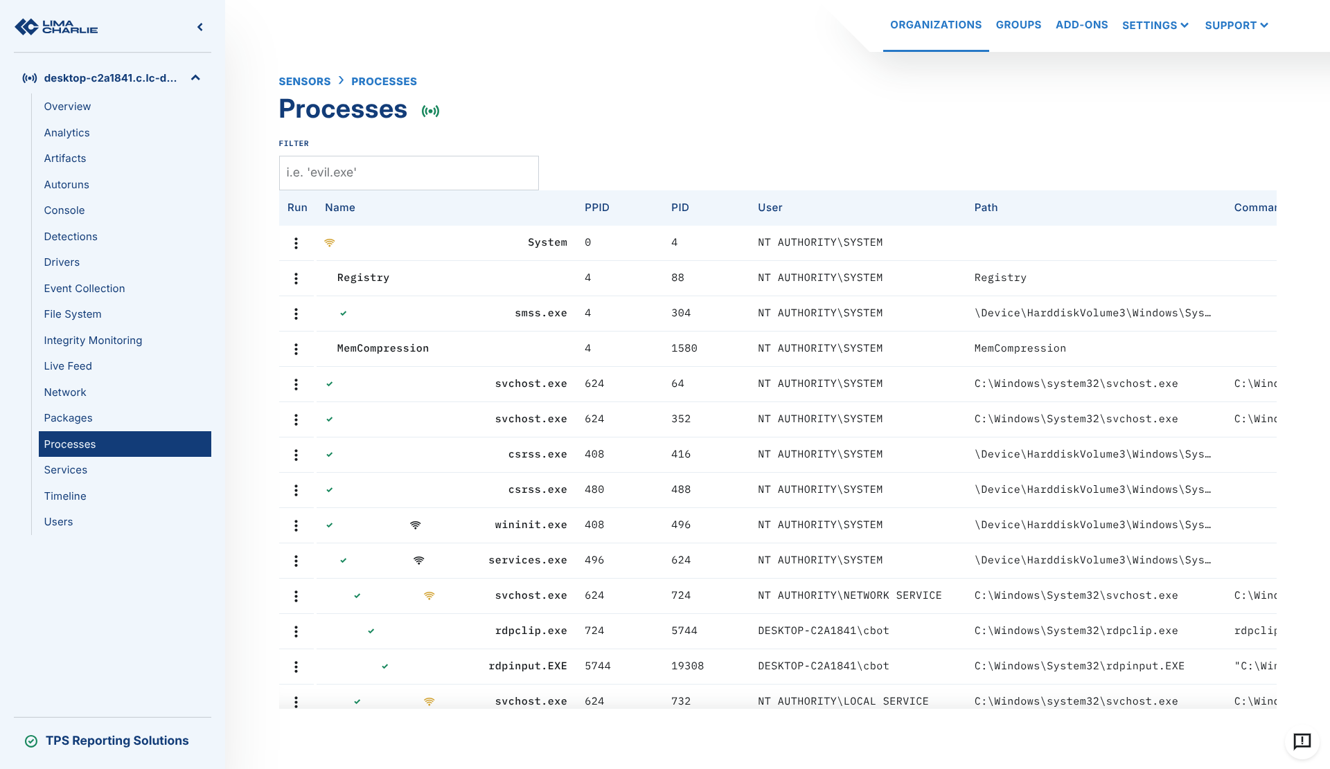Screen dimensions: 1330x769
Task: Click the green checkmark on the rdpinput.EXE row
Action: [x=384, y=667]
